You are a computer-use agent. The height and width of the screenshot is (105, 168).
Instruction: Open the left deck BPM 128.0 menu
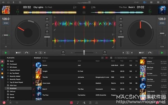[x=6, y=19]
